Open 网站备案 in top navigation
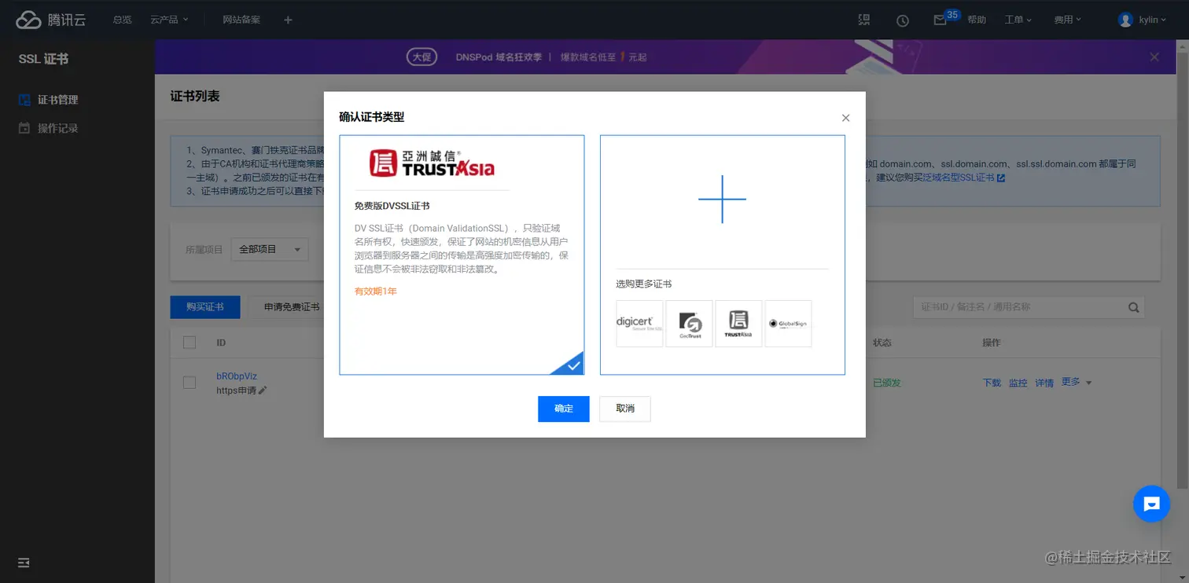The height and width of the screenshot is (583, 1189). click(x=241, y=20)
